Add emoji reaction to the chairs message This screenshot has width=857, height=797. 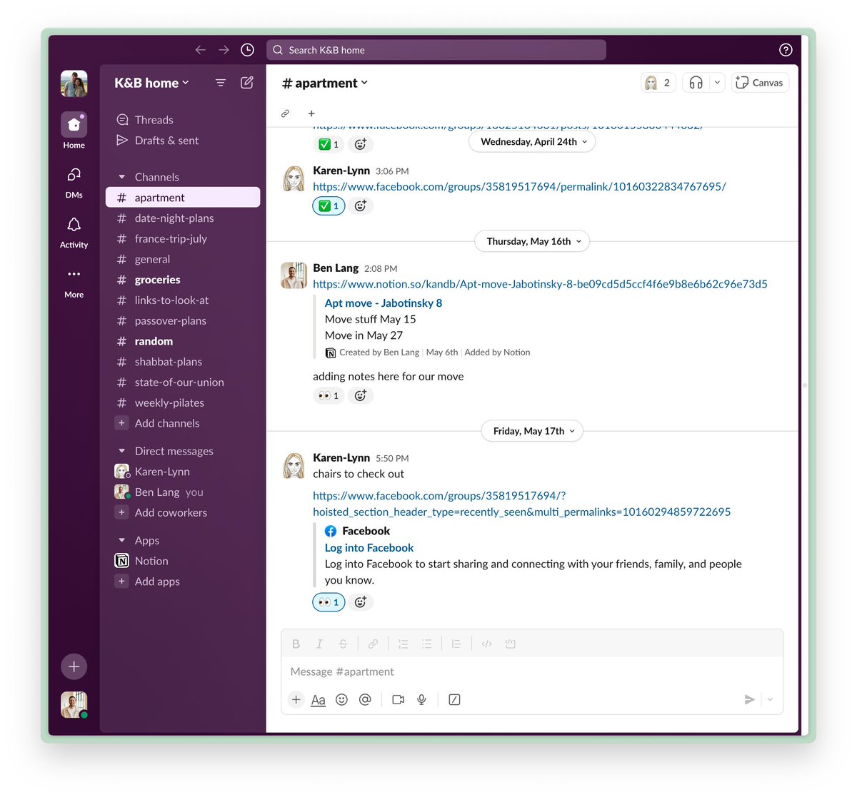click(361, 601)
